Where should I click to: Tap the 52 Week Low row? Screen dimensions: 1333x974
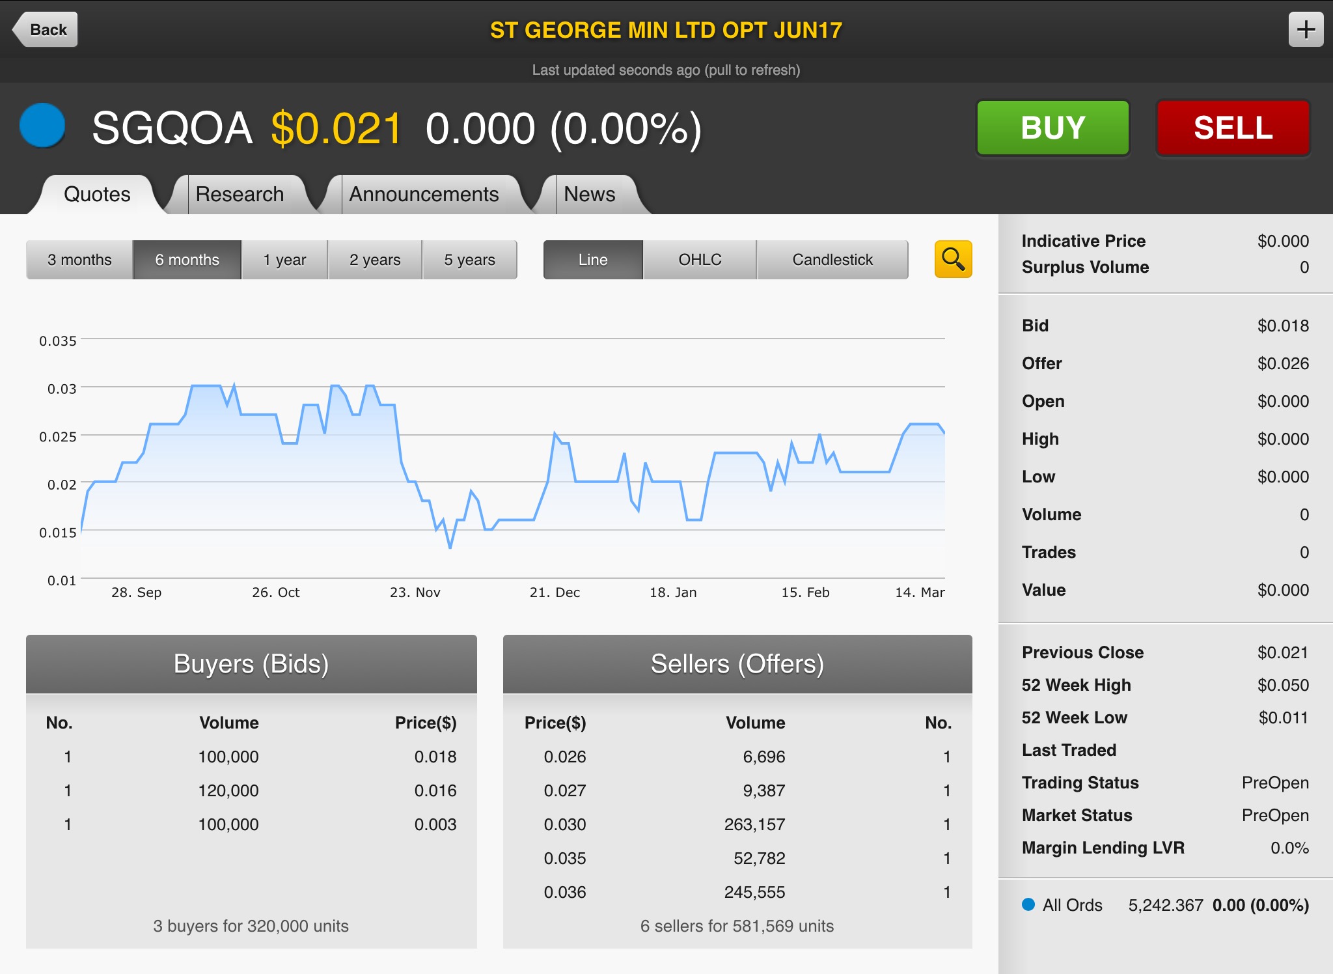pyautogui.click(x=1165, y=717)
